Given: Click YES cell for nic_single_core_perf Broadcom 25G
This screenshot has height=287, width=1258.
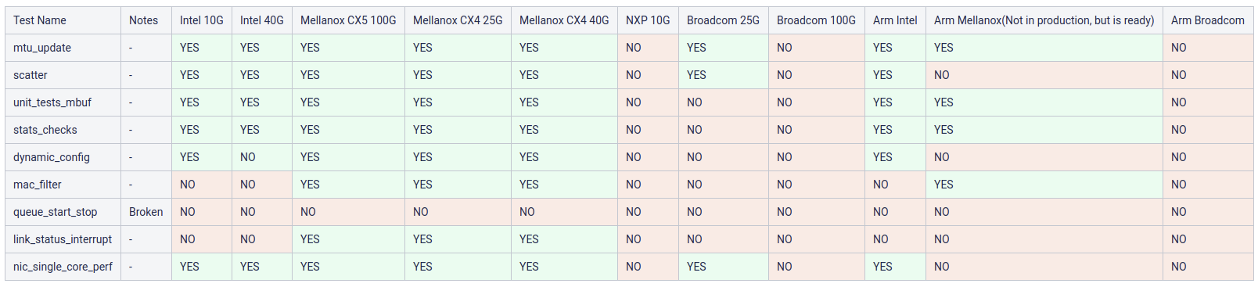Looking at the screenshot, I should (696, 267).
